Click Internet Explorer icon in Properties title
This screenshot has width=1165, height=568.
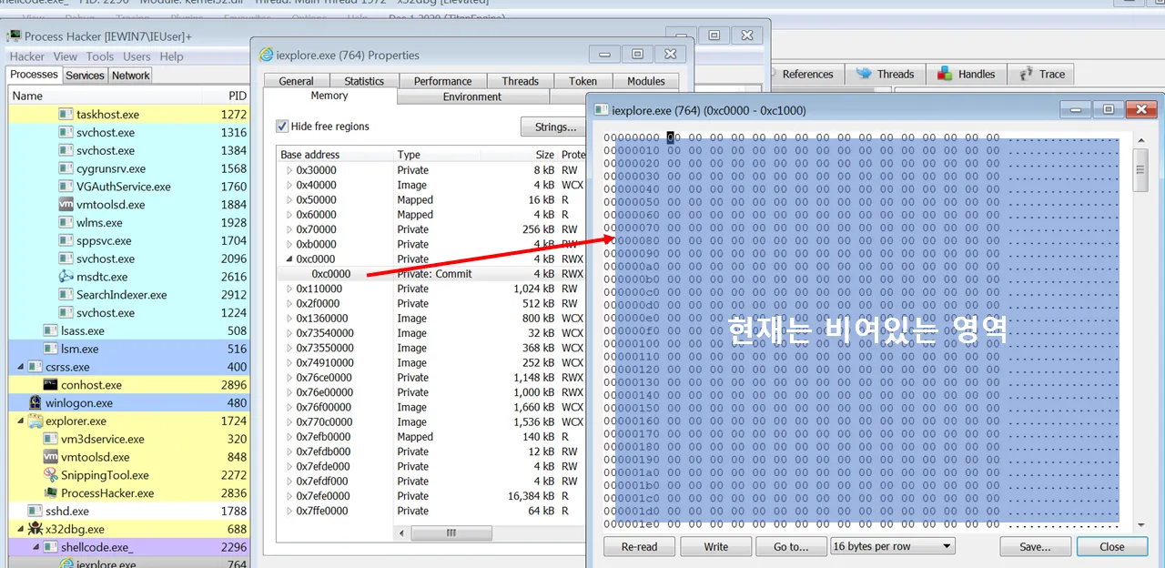[x=267, y=55]
